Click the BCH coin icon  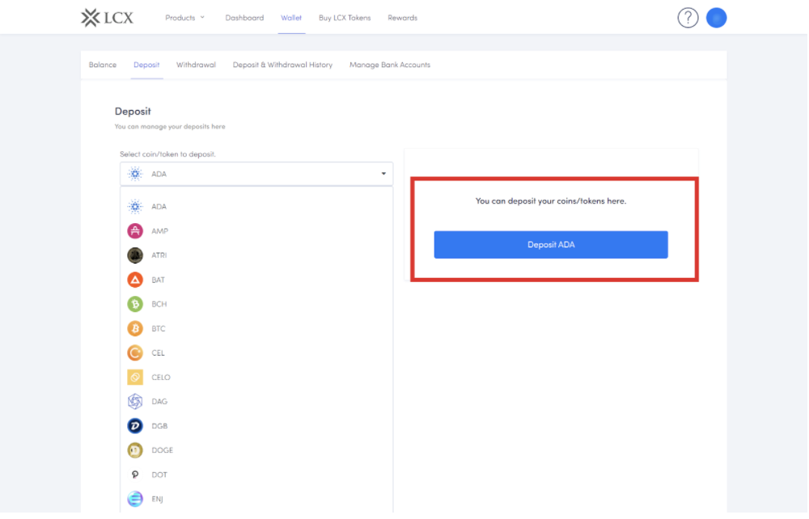(135, 304)
